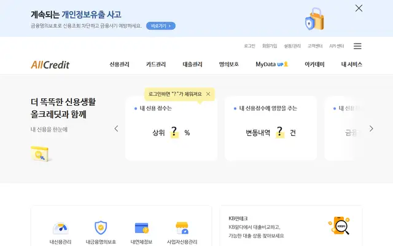Image resolution: width=393 pixels, height=246 pixels.
Task: Close the top banner with the X
Action: (x=359, y=8)
